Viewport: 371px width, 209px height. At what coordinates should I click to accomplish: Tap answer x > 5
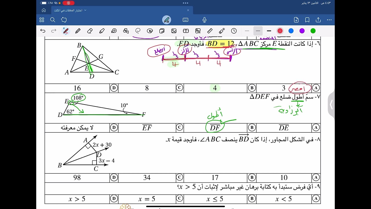click(x=77, y=199)
